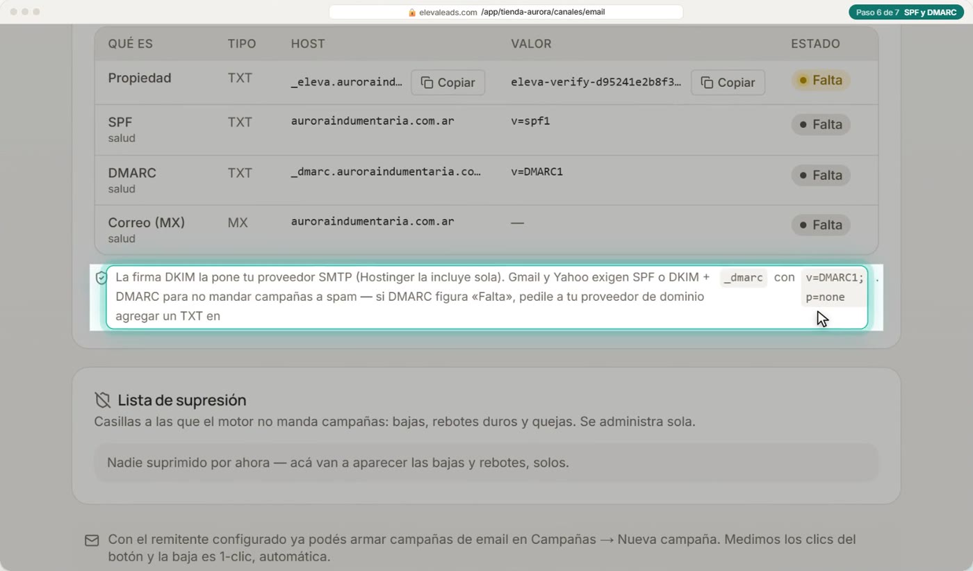Click the Copiar icon in value cell
The width and height of the screenshot is (973, 571).
pos(708,83)
